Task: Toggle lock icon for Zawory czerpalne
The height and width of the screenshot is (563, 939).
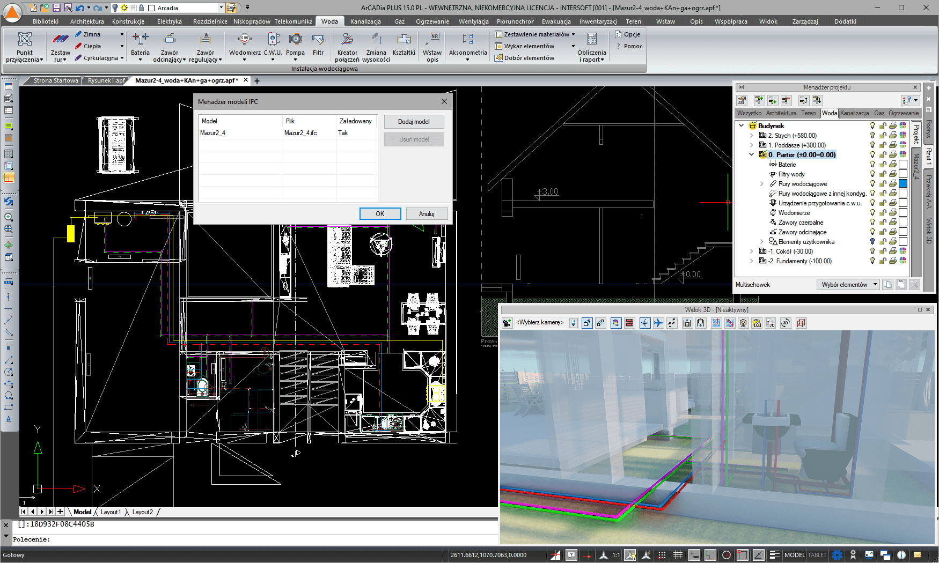Action: coord(883,223)
